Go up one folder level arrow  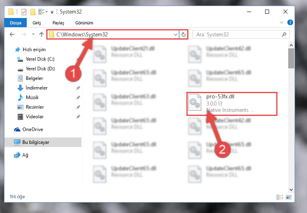[x=41, y=34]
